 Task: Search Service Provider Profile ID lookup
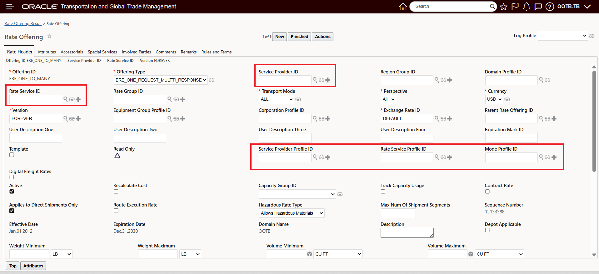315,157
